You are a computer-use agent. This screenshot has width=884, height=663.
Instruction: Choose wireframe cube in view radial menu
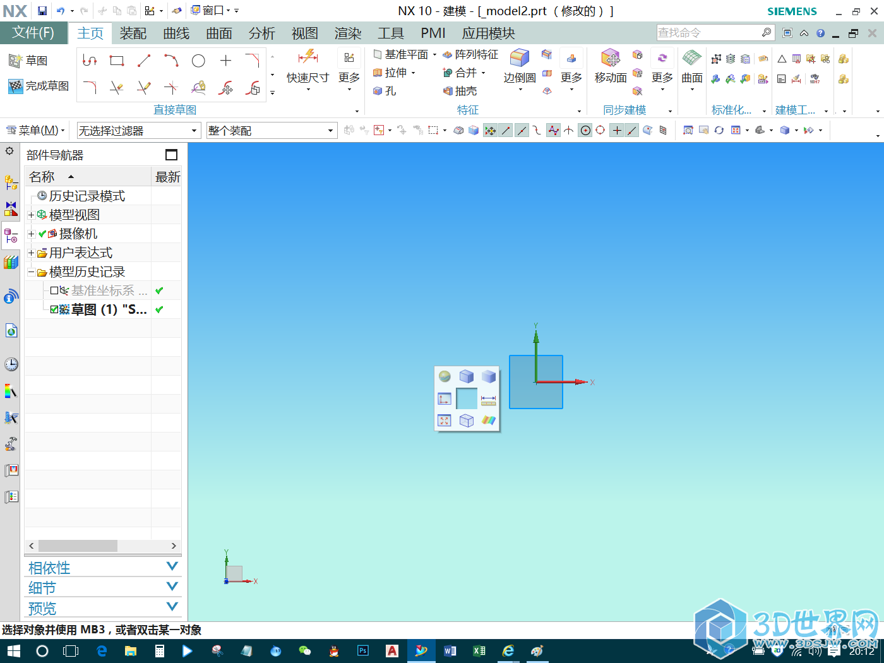(x=467, y=421)
